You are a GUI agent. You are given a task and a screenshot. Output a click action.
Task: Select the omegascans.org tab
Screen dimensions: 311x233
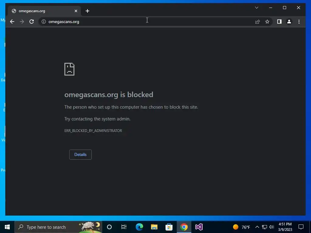pyautogui.click(x=44, y=11)
